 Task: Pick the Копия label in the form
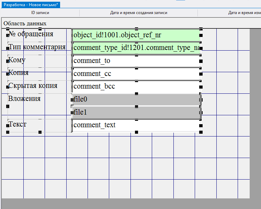point(19,73)
